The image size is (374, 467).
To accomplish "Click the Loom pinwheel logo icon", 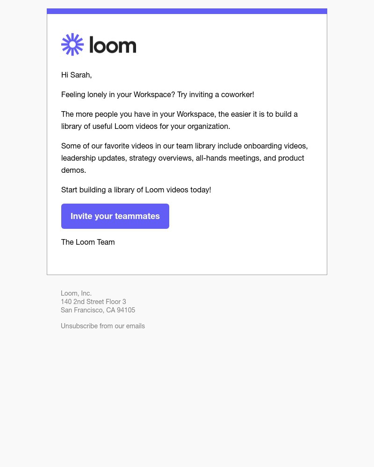I will 72,44.
